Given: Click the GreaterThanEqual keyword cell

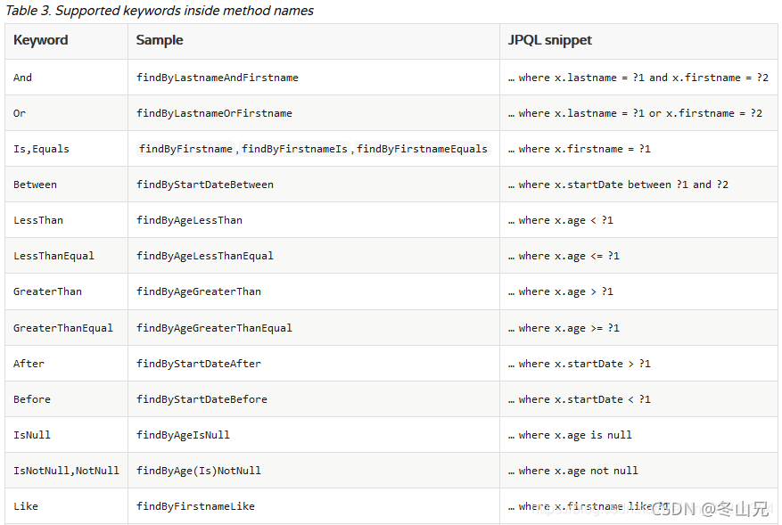Looking at the screenshot, I should (x=63, y=328).
